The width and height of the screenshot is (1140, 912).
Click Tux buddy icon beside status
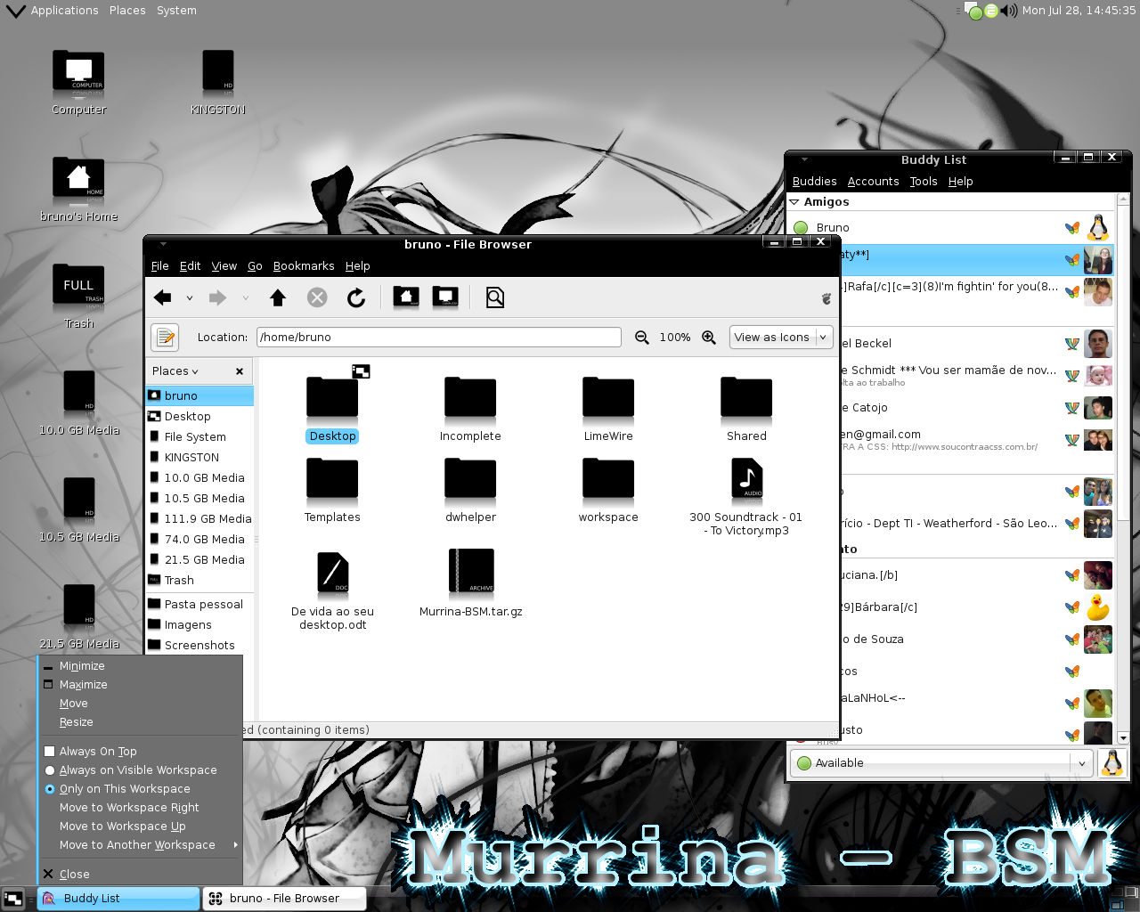[1111, 763]
